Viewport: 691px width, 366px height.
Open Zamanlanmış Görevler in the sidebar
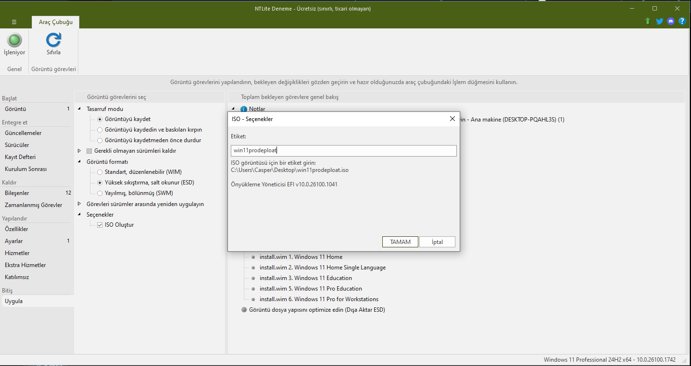pos(37,205)
